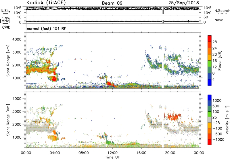
Task: Click the red top segment of power colorbar
Action: click(x=210, y=39)
